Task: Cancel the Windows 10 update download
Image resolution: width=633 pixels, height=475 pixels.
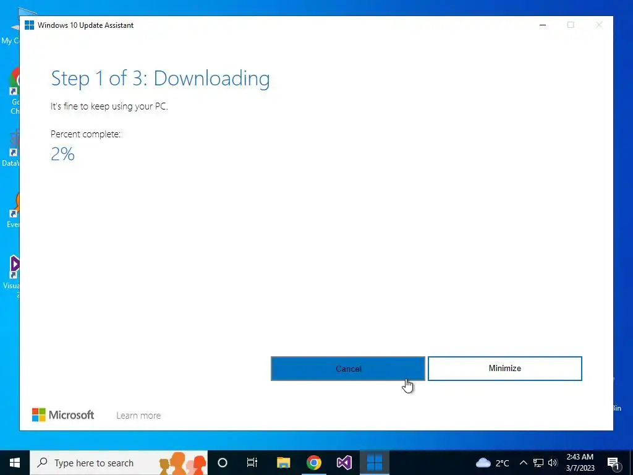Action: pyautogui.click(x=347, y=369)
